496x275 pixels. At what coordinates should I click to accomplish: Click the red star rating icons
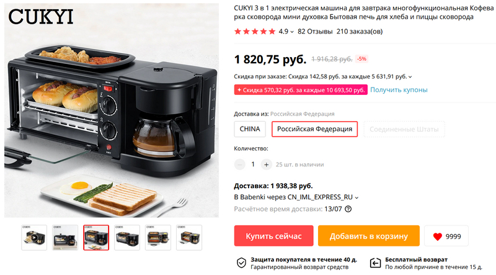click(x=255, y=32)
